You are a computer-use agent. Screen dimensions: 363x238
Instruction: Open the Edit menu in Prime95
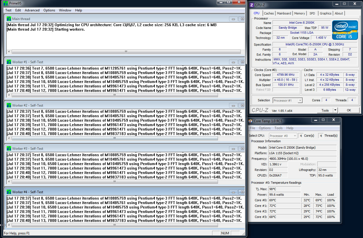[x=18, y=10]
